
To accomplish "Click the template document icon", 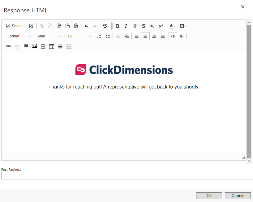I will coord(43,46).
